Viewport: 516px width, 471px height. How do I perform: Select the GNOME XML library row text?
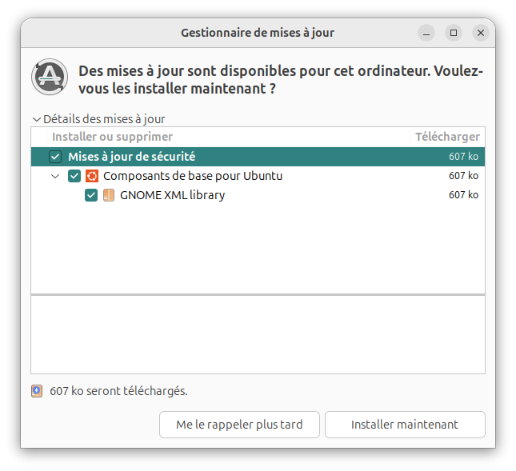[x=173, y=195]
